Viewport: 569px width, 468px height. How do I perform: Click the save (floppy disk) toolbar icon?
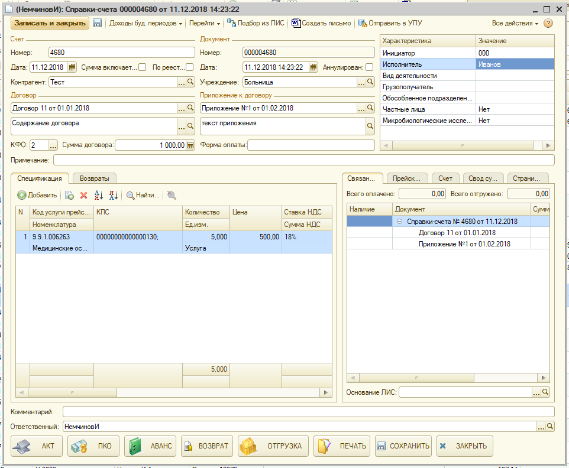(98, 24)
